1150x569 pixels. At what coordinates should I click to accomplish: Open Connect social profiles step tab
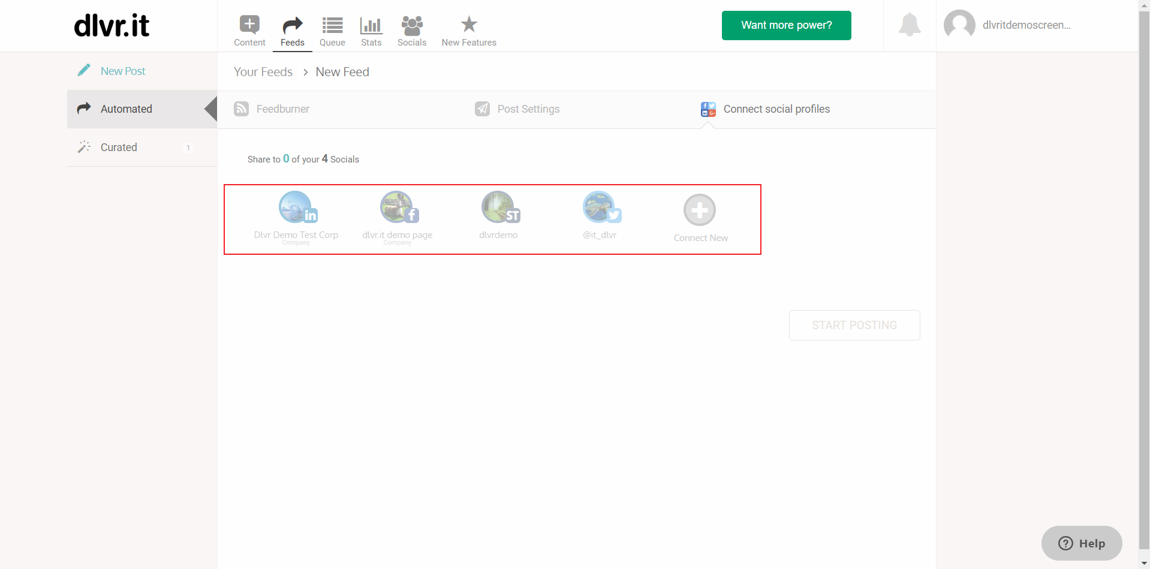click(766, 109)
